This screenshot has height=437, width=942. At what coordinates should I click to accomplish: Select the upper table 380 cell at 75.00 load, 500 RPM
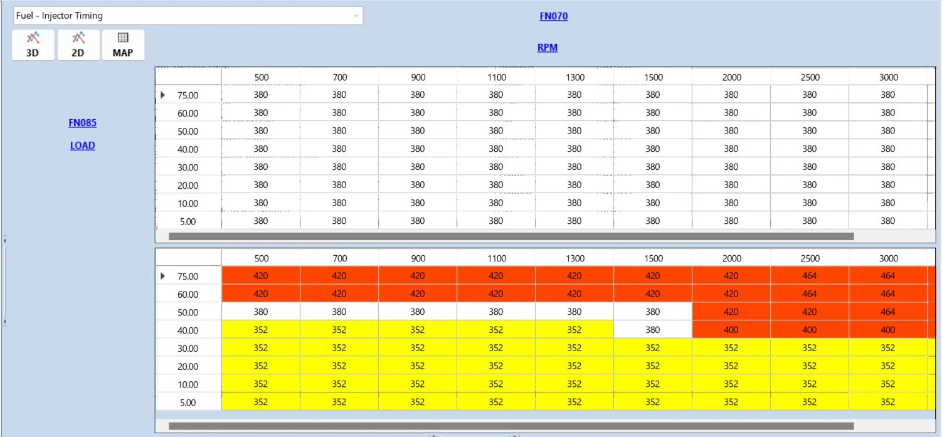[x=261, y=95]
